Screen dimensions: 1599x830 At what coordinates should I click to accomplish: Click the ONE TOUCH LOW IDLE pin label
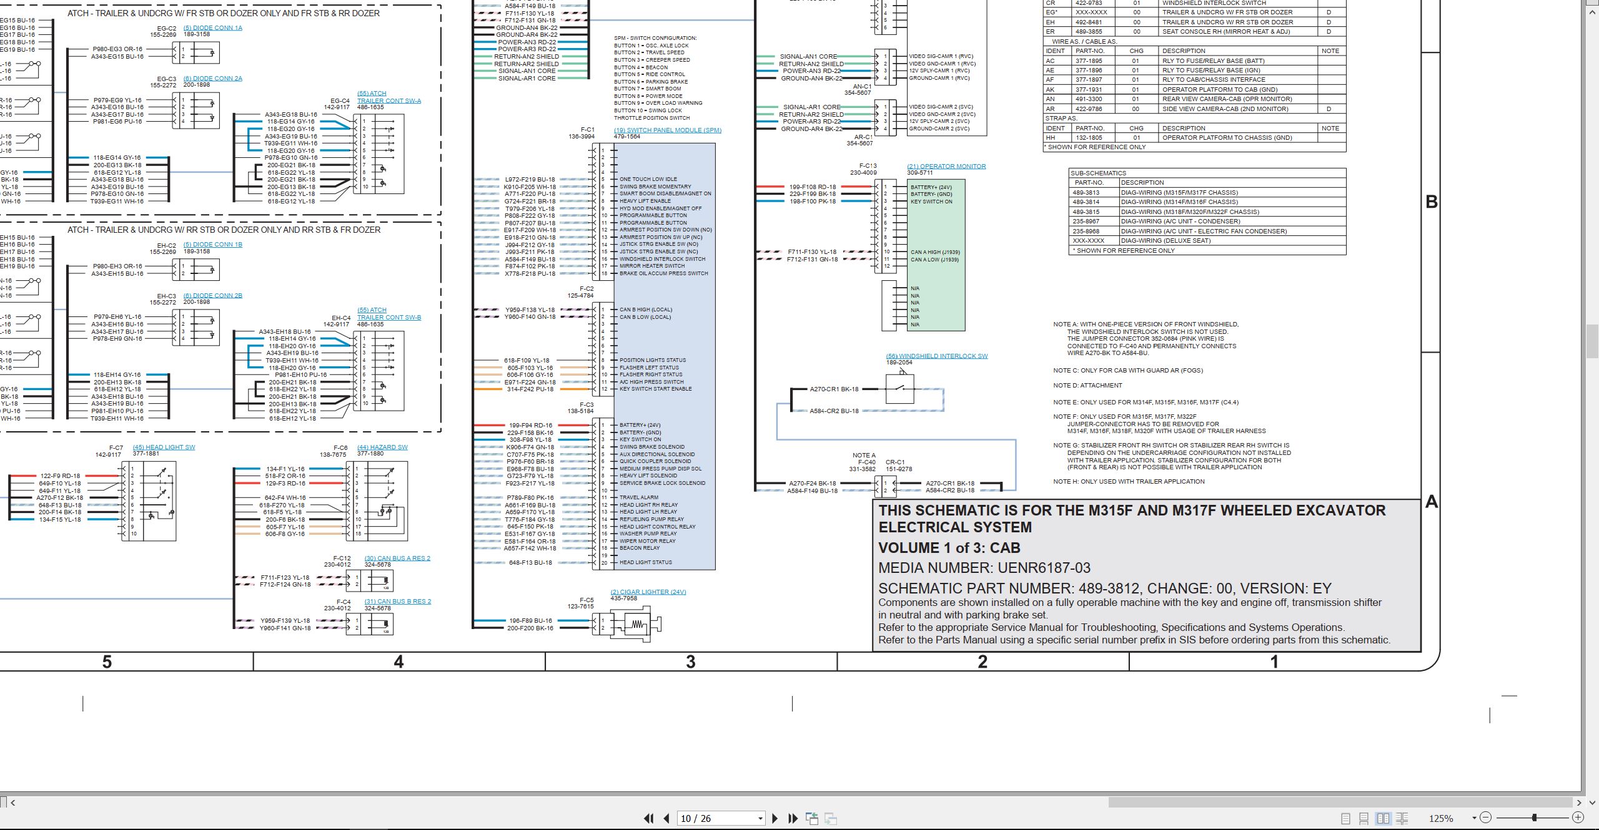648,179
